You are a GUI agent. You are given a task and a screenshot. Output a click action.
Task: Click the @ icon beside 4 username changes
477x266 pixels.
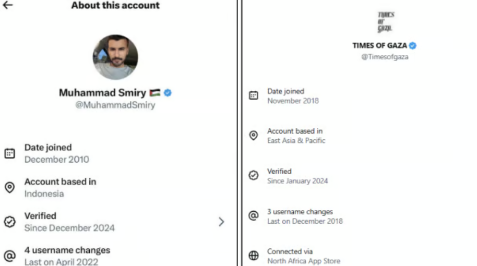9,256
